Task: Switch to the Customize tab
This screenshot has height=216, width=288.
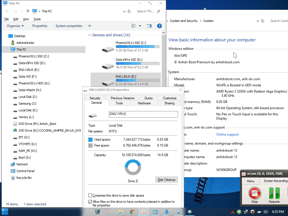Action: tap(170, 98)
